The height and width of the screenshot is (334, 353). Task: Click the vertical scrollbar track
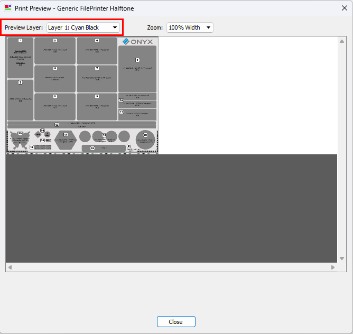[x=342, y=148]
